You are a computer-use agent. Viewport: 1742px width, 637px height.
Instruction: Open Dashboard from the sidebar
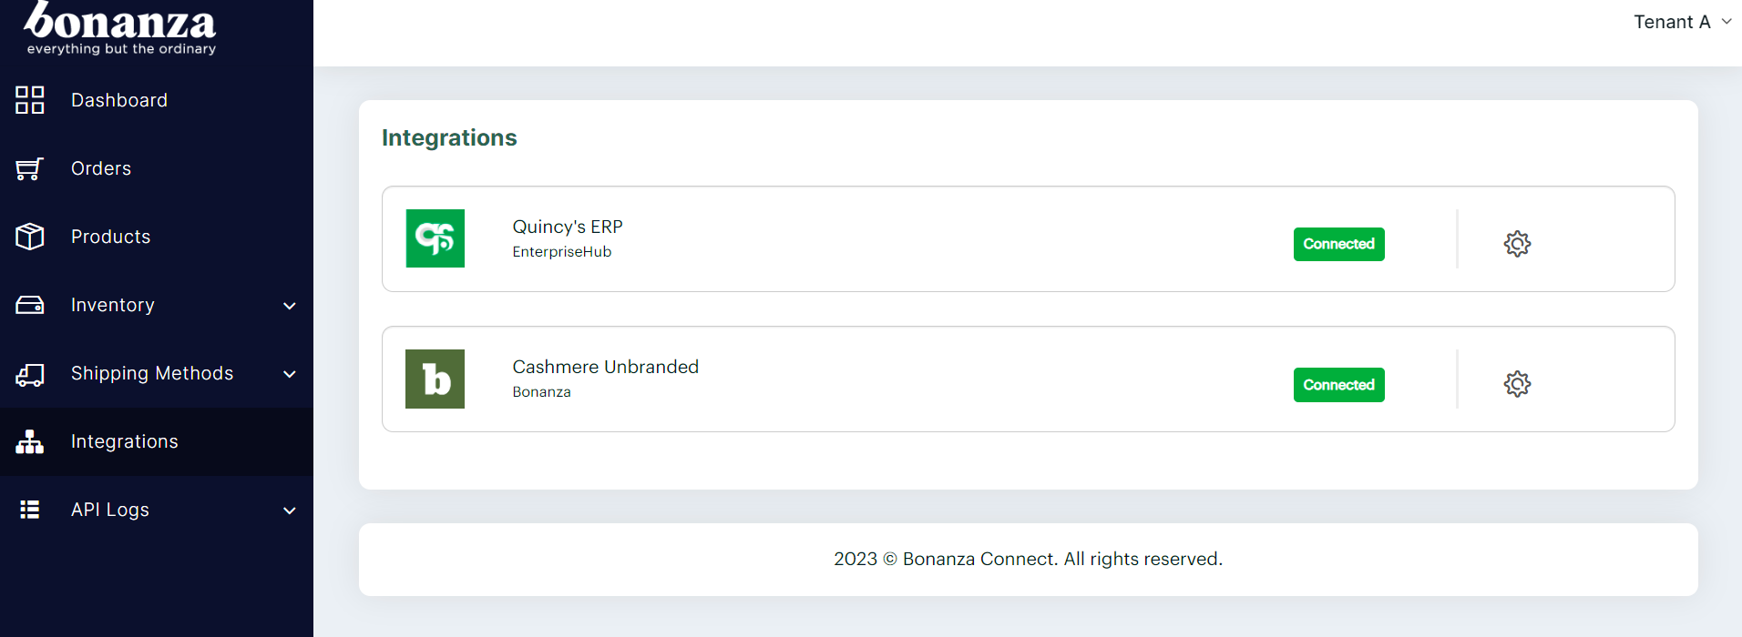(118, 100)
